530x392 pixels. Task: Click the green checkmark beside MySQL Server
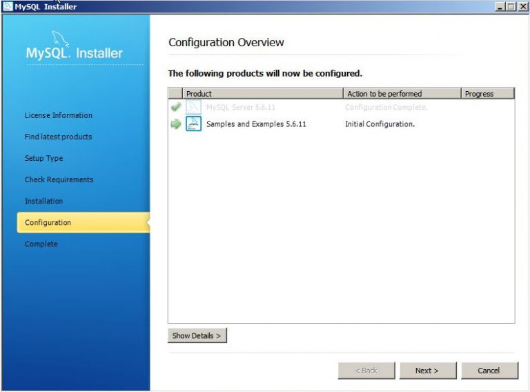pyautogui.click(x=176, y=107)
